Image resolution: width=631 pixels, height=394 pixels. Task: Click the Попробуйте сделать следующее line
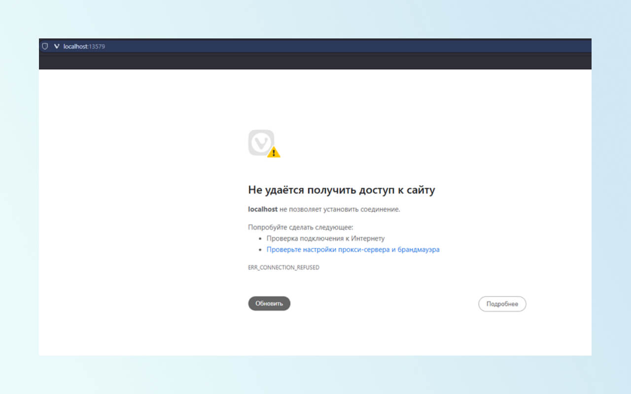point(301,228)
